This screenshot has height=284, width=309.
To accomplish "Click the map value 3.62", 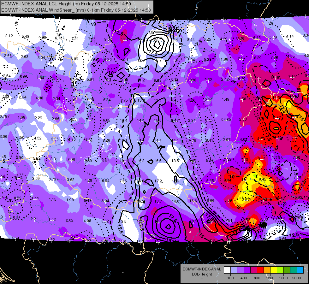I will tap(71, 180).
